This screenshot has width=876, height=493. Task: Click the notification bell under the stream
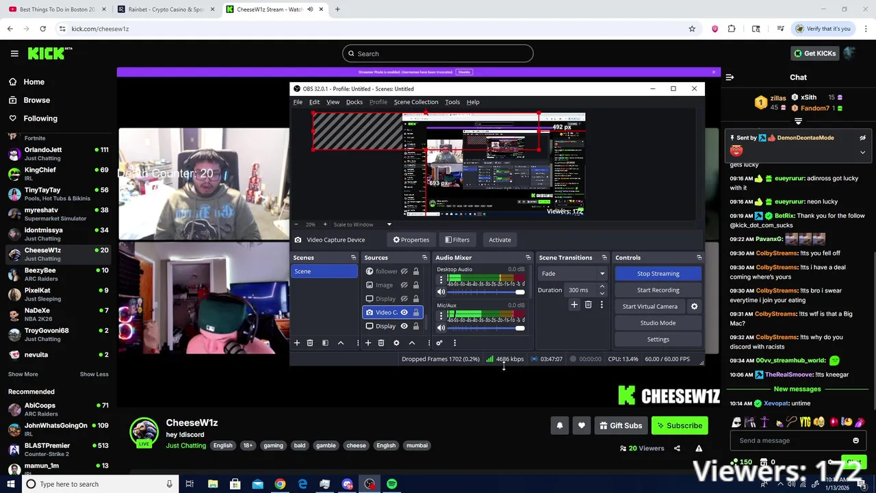[x=560, y=426]
